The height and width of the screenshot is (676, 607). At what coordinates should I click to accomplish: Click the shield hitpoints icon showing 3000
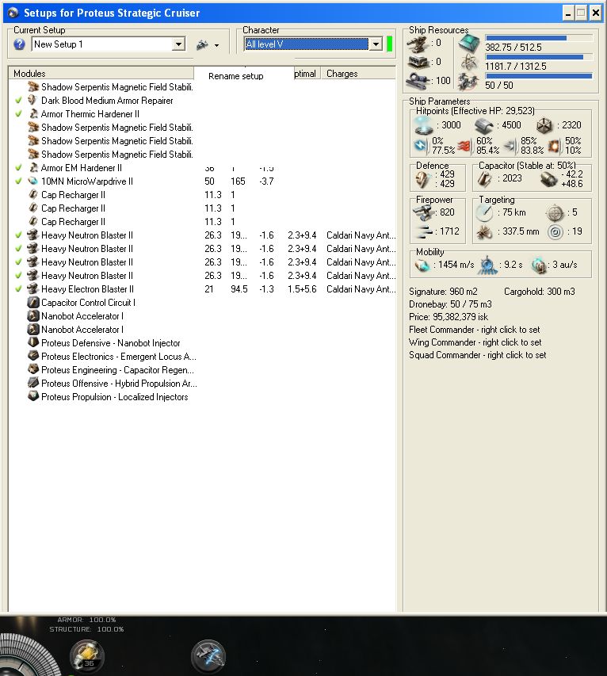(423, 125)
